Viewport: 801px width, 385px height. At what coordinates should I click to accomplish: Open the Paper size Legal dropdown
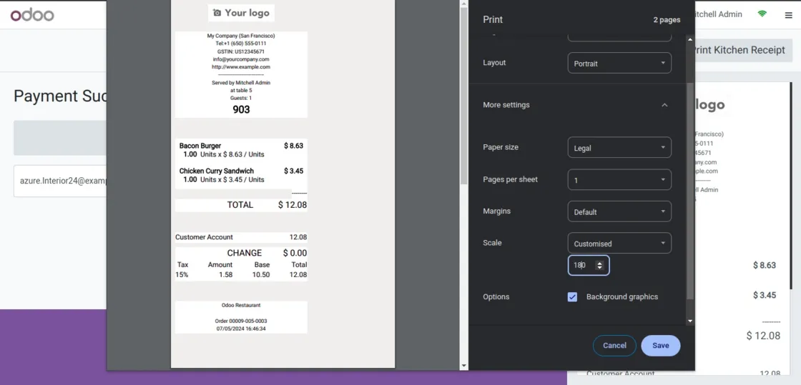click(x=619, y=147)
